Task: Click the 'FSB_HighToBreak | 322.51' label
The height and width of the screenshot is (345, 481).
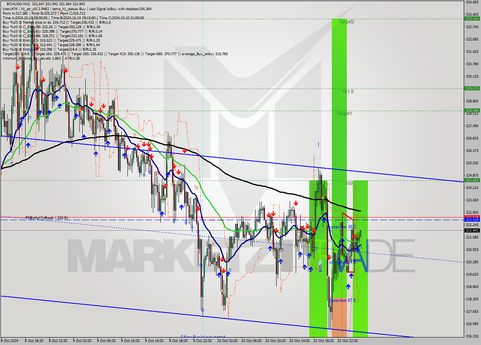Action: tap(47, 217)
